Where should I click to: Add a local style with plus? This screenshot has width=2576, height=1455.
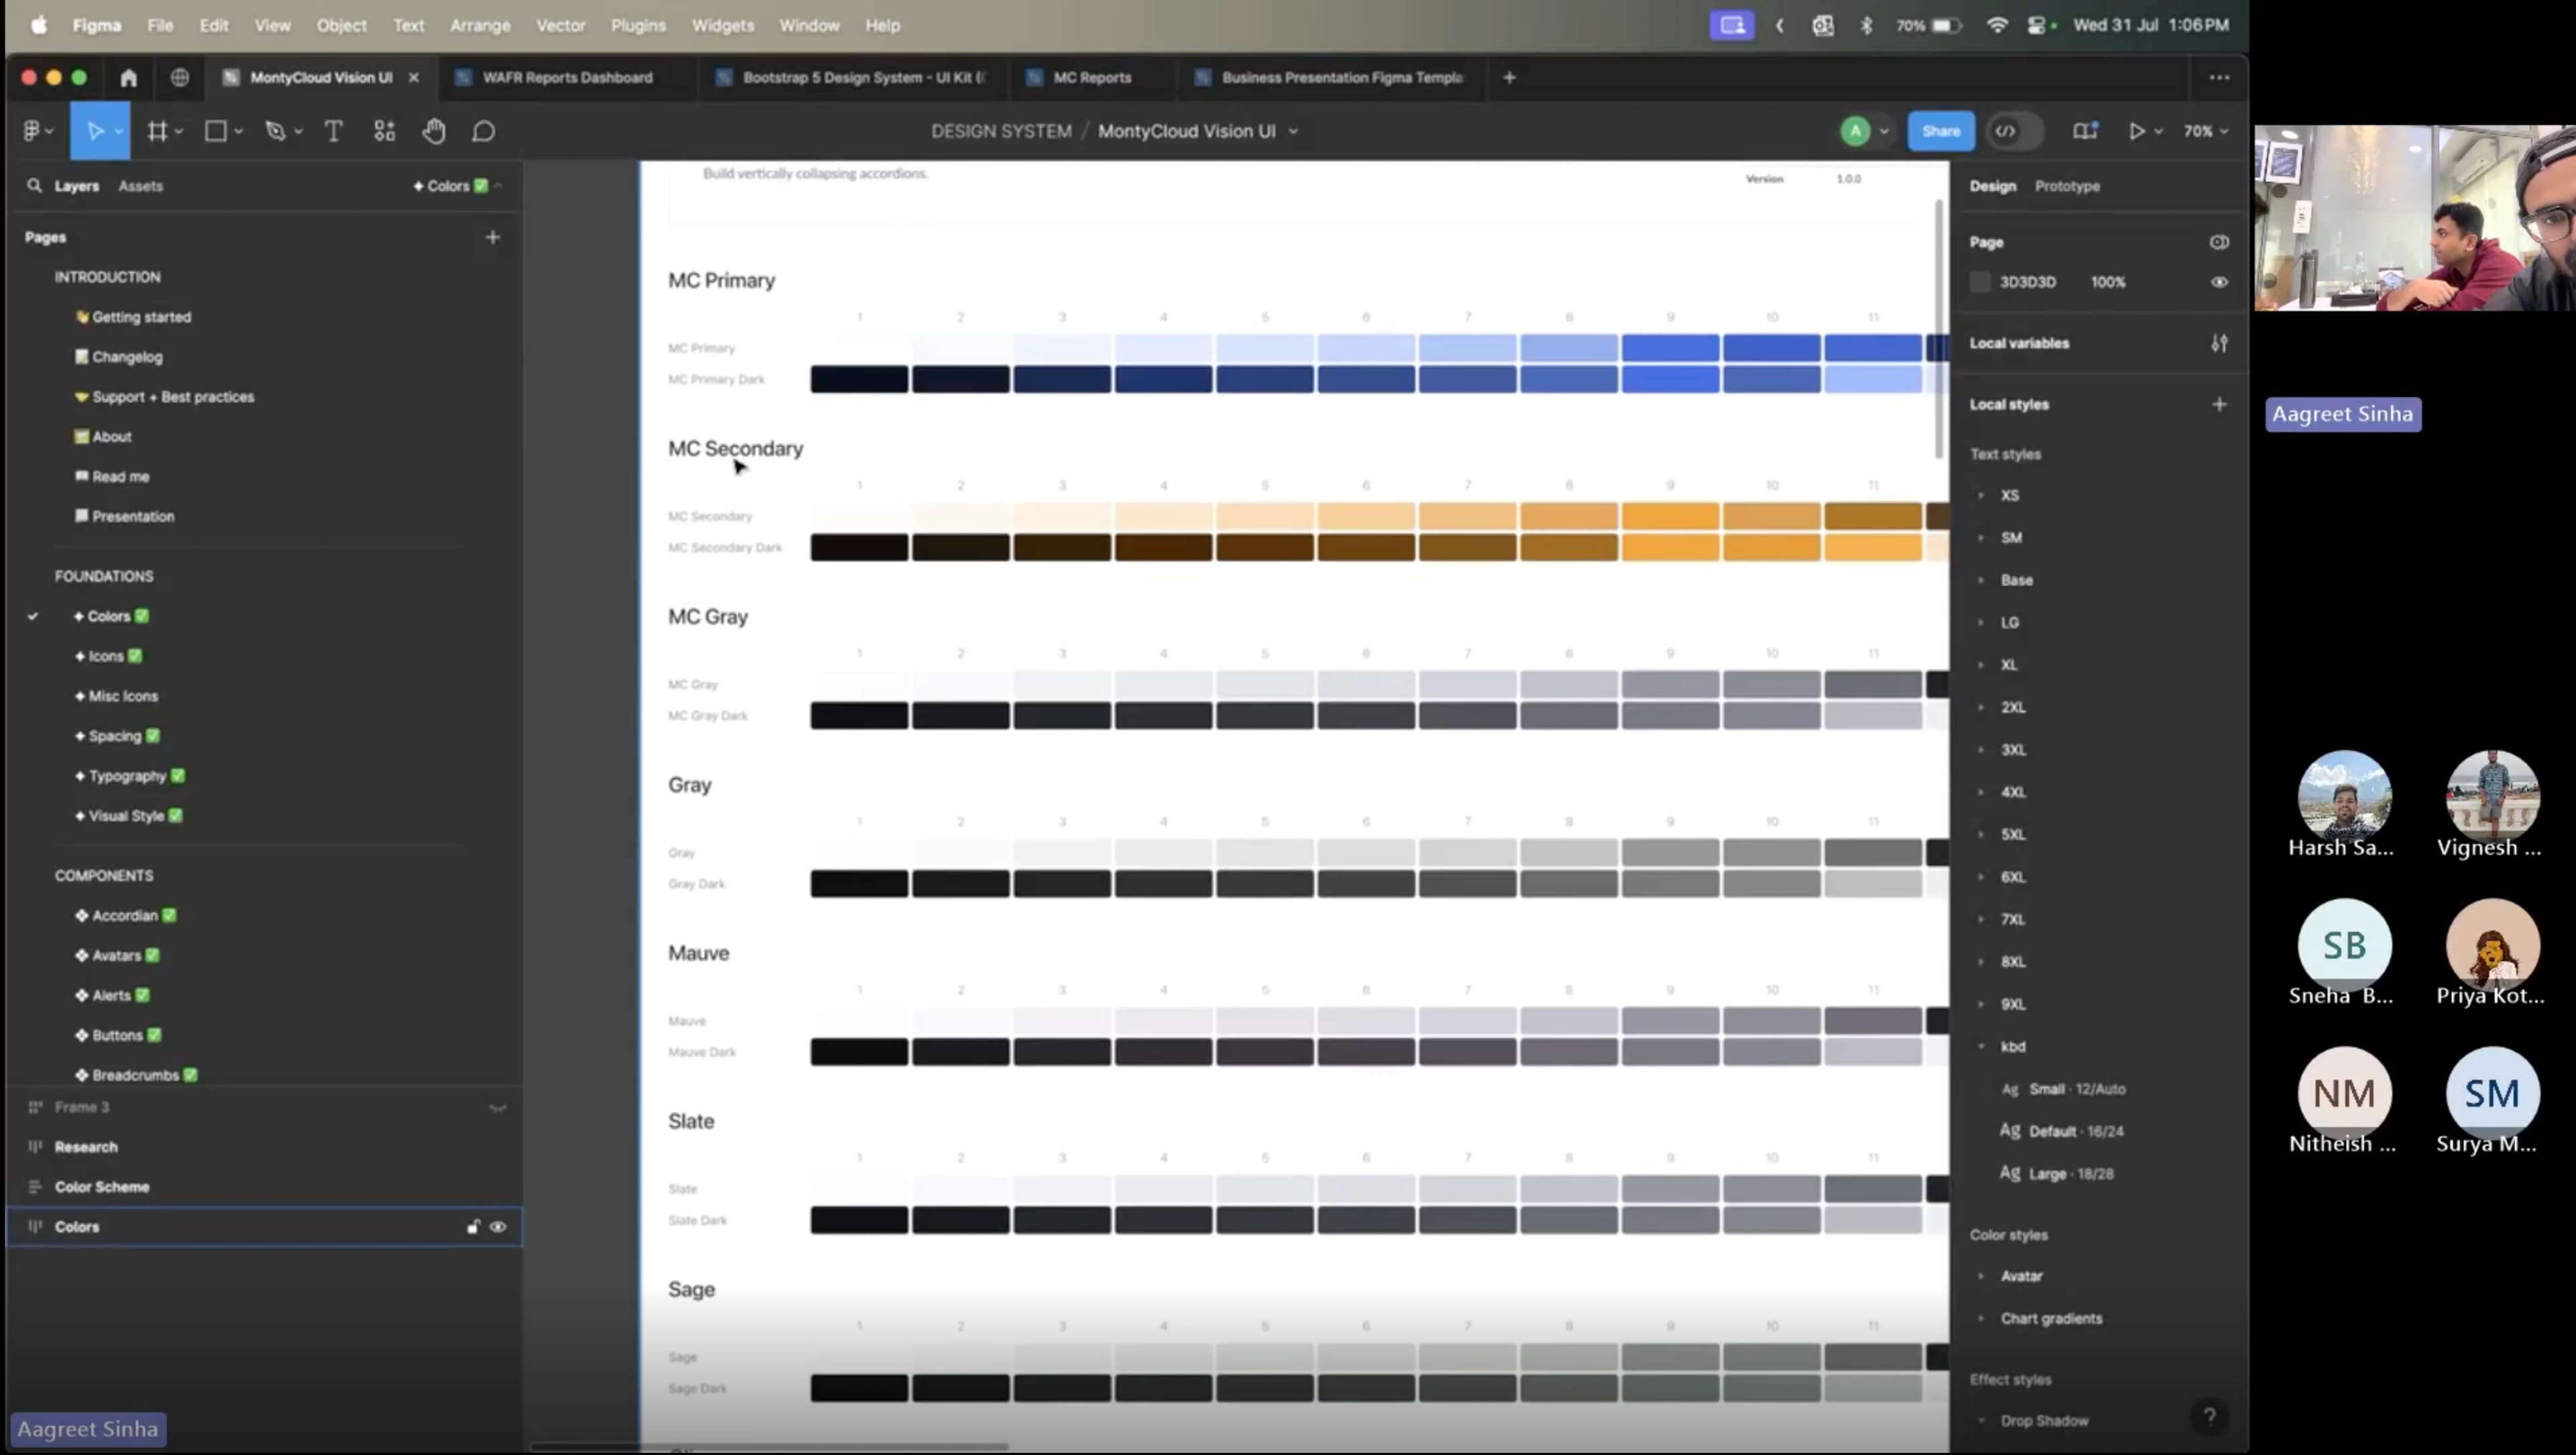click(2218, 404)
